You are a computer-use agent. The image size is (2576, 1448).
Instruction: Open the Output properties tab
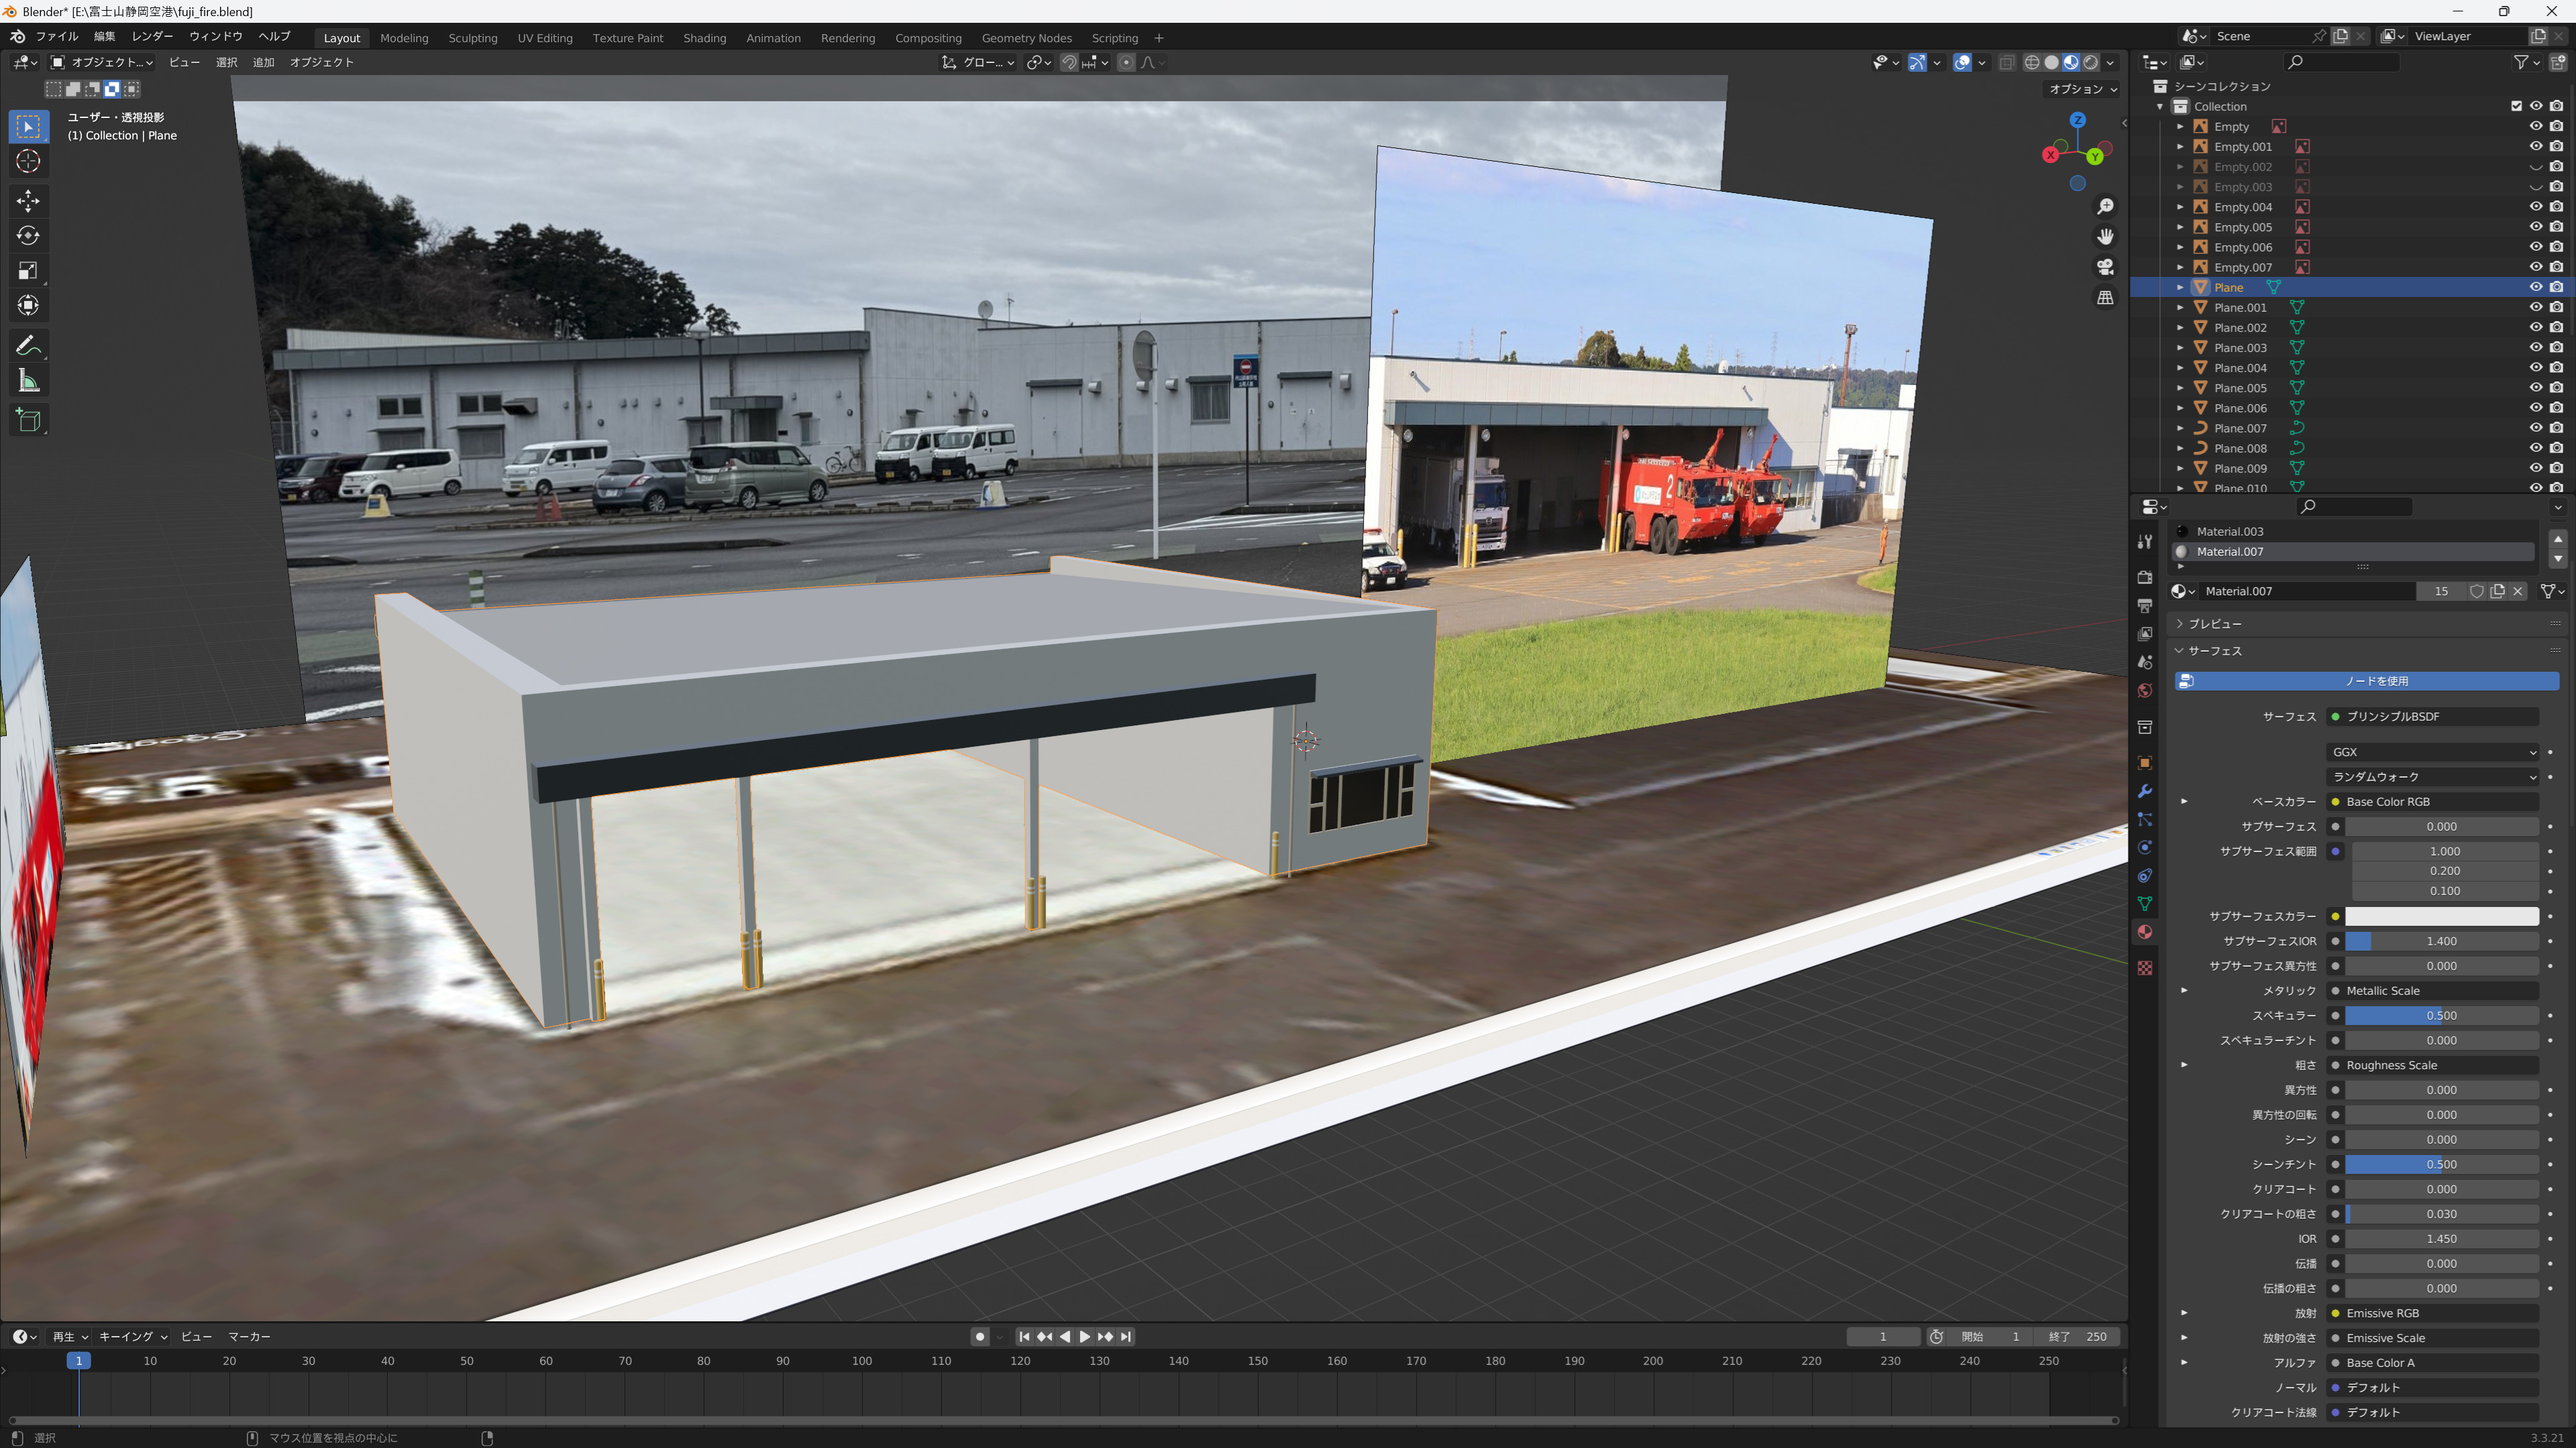[x=2144, y=605]
